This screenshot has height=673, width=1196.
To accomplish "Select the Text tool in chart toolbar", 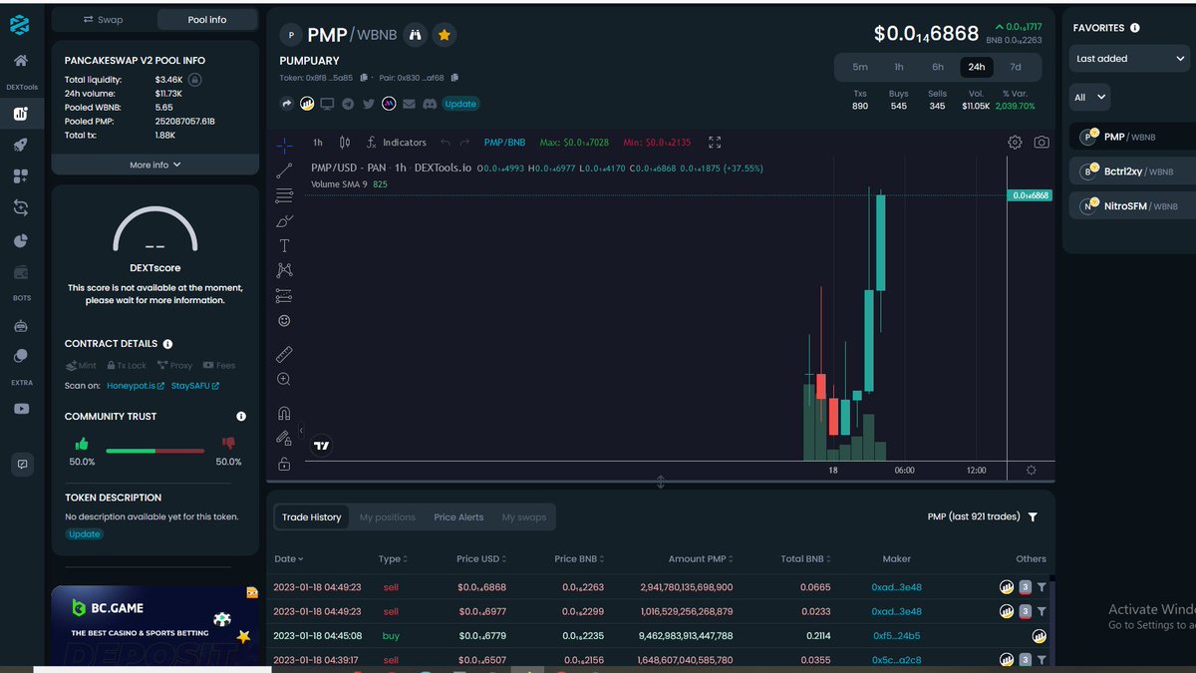I will (x=284, y=245).
